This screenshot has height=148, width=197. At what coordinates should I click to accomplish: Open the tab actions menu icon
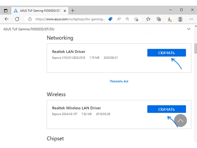[x=6, y=11]
